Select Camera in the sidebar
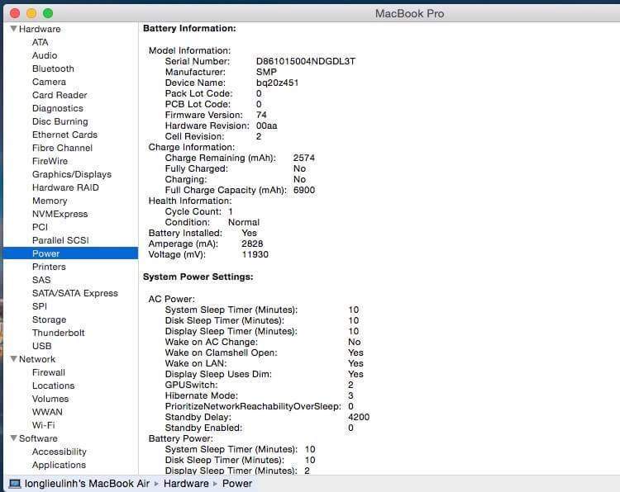The width and height of the screenshot is (620, 492). click(x=49, y=82)
